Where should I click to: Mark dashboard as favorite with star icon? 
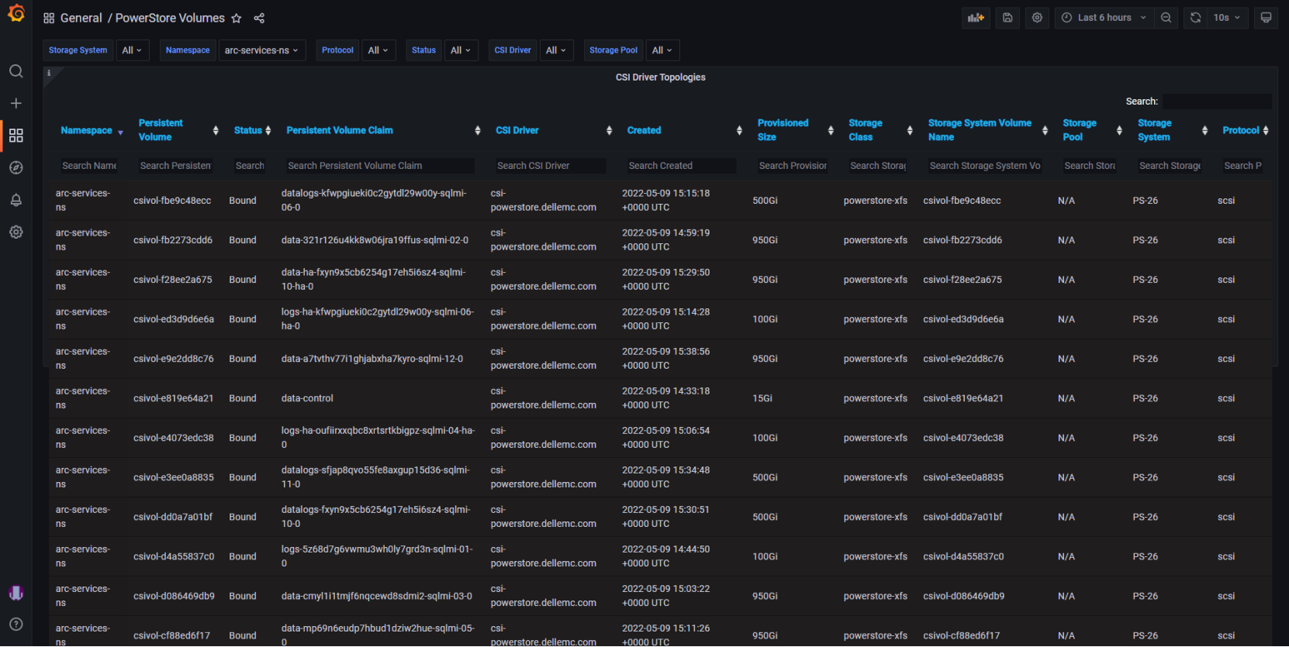pyautogui.click(x=237, y=18)
